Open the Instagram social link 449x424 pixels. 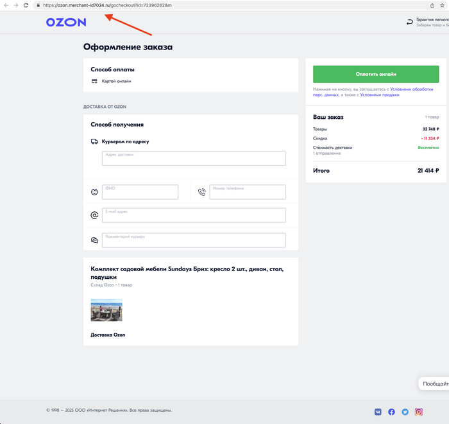[x=419, y=412]
